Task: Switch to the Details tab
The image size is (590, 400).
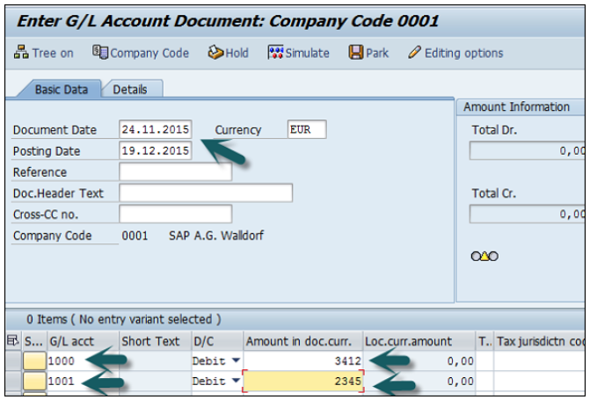Action: pyautogui.click(x=130, y=90)
